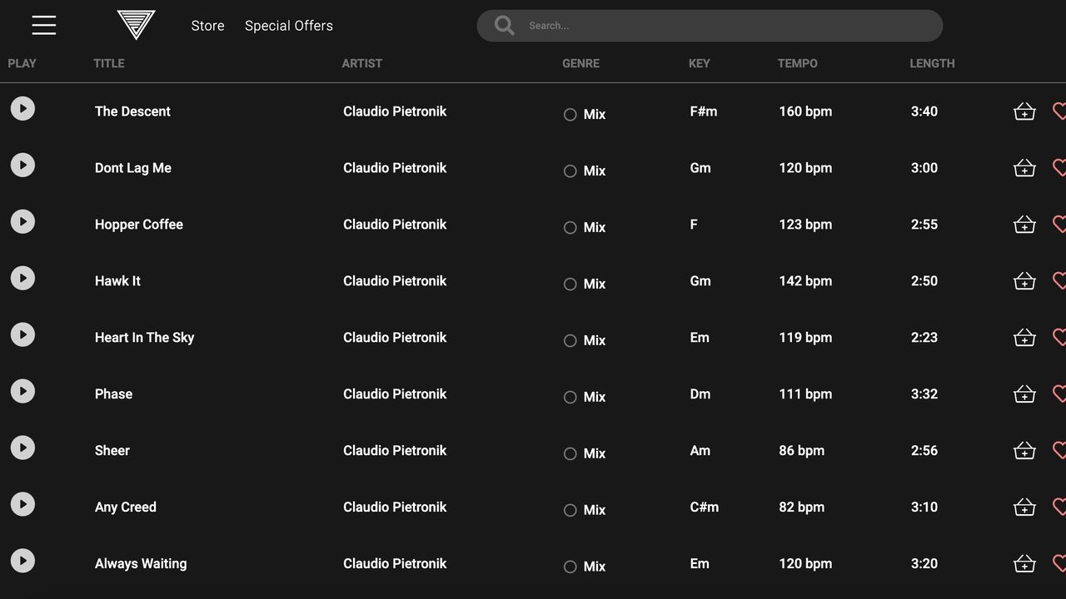Play the Always Waiting track
1066x599 pixels.
point(22,561)
